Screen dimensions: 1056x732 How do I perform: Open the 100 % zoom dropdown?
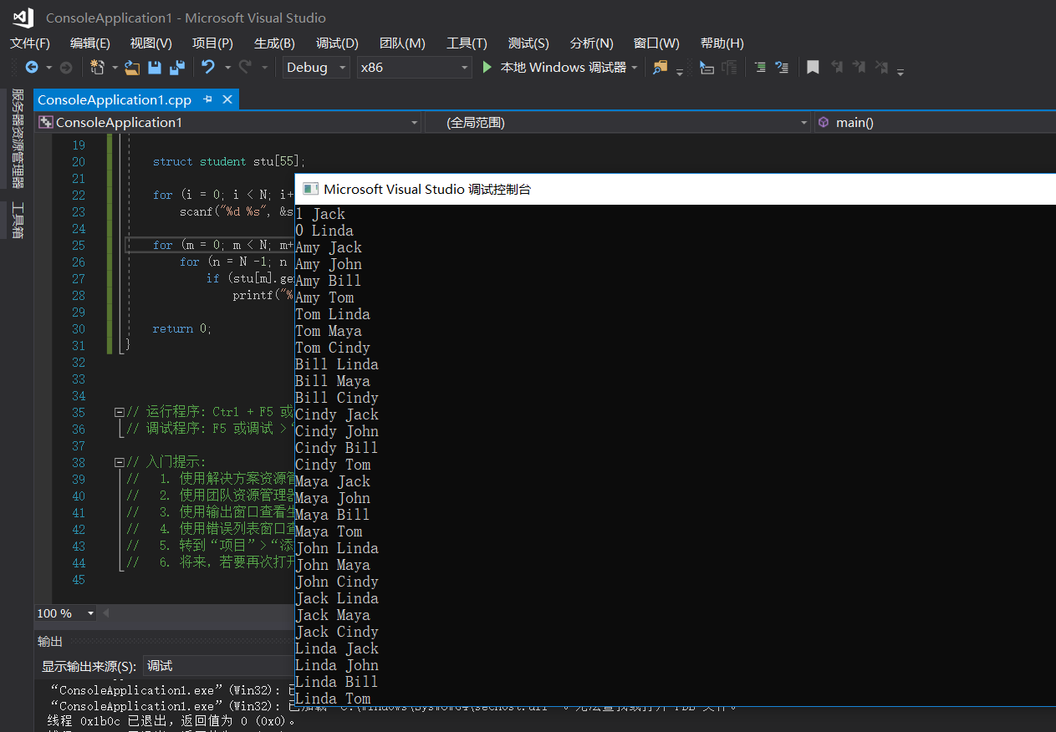point(66,613)
